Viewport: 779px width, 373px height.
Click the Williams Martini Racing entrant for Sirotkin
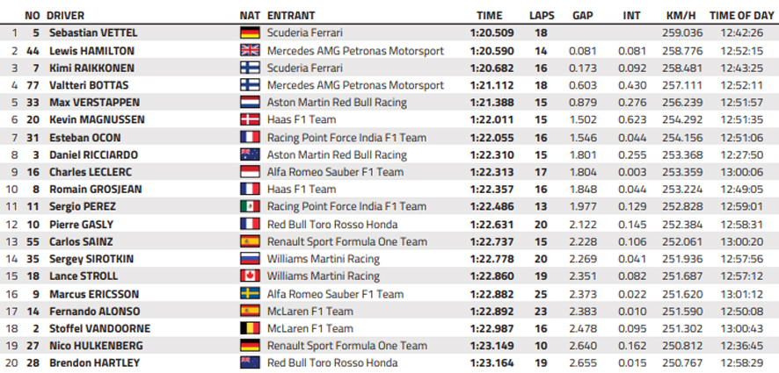pos(324,259)
